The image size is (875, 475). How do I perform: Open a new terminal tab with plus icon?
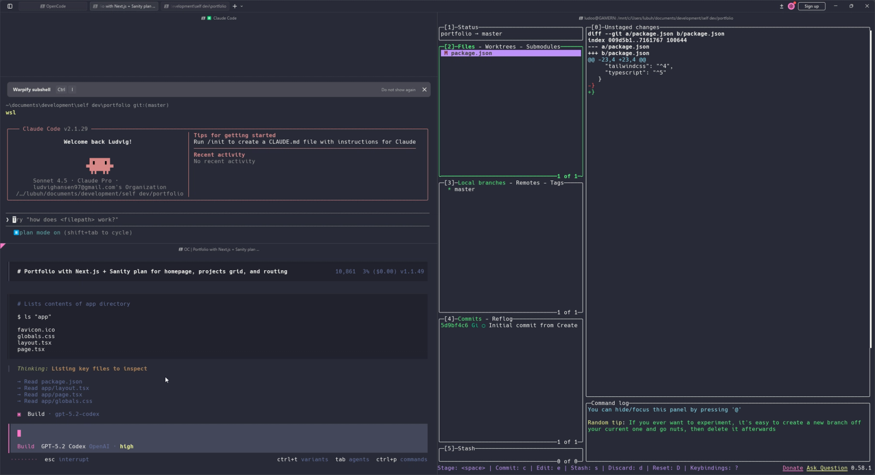[x=235, y=7]
